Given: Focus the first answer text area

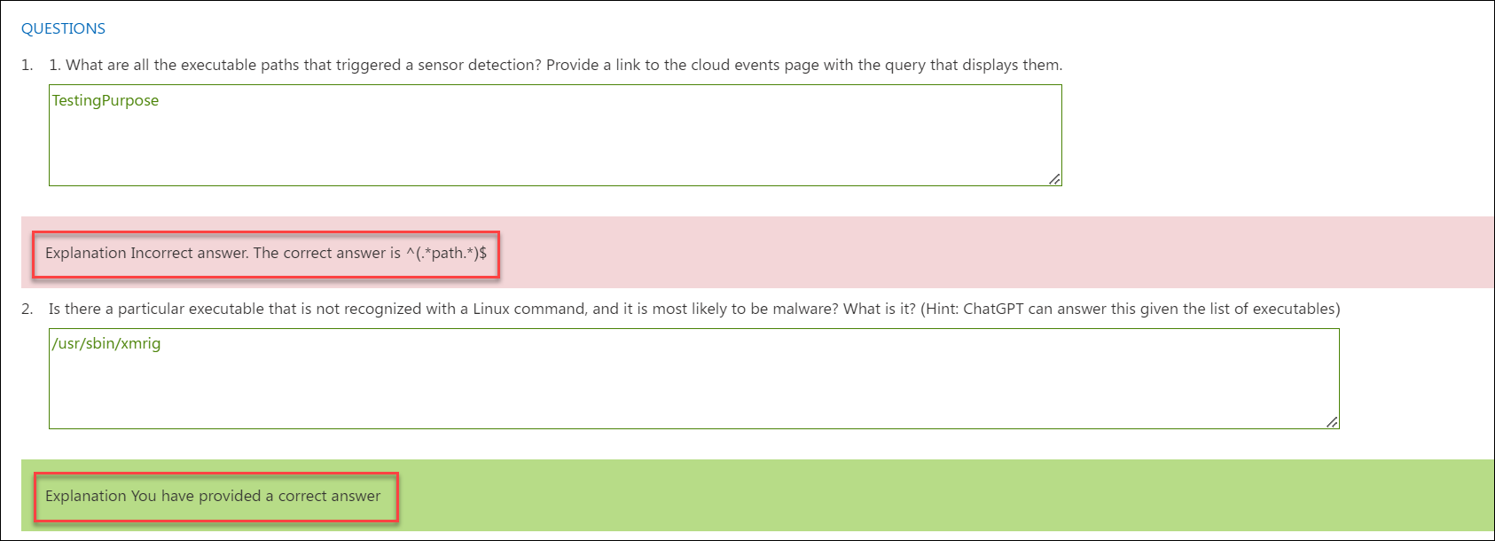Looking at the screenshot, I should click(x=555, y=135).
